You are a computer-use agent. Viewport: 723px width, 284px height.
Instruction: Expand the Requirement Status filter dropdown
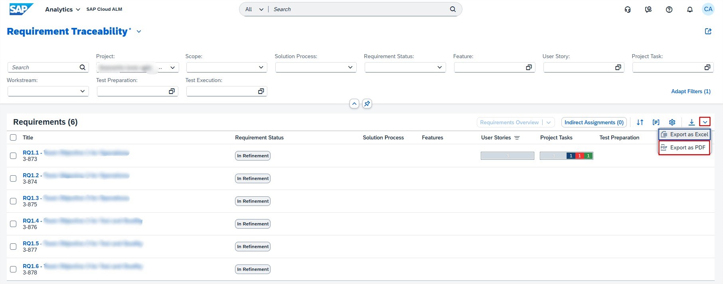(439, 67)
